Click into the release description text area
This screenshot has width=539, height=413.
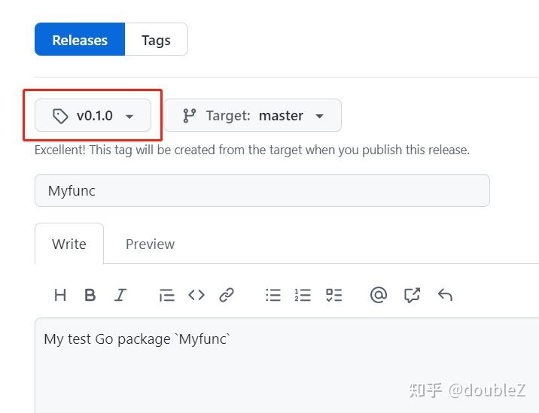tap(286, 369)
